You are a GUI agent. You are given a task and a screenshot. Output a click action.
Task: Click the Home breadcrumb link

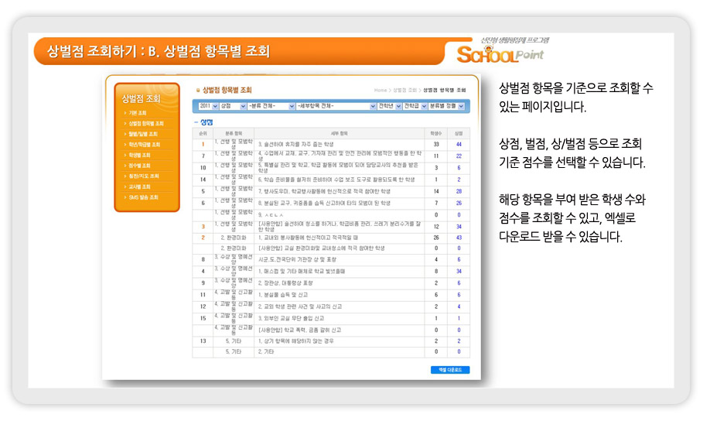(380, 91)
